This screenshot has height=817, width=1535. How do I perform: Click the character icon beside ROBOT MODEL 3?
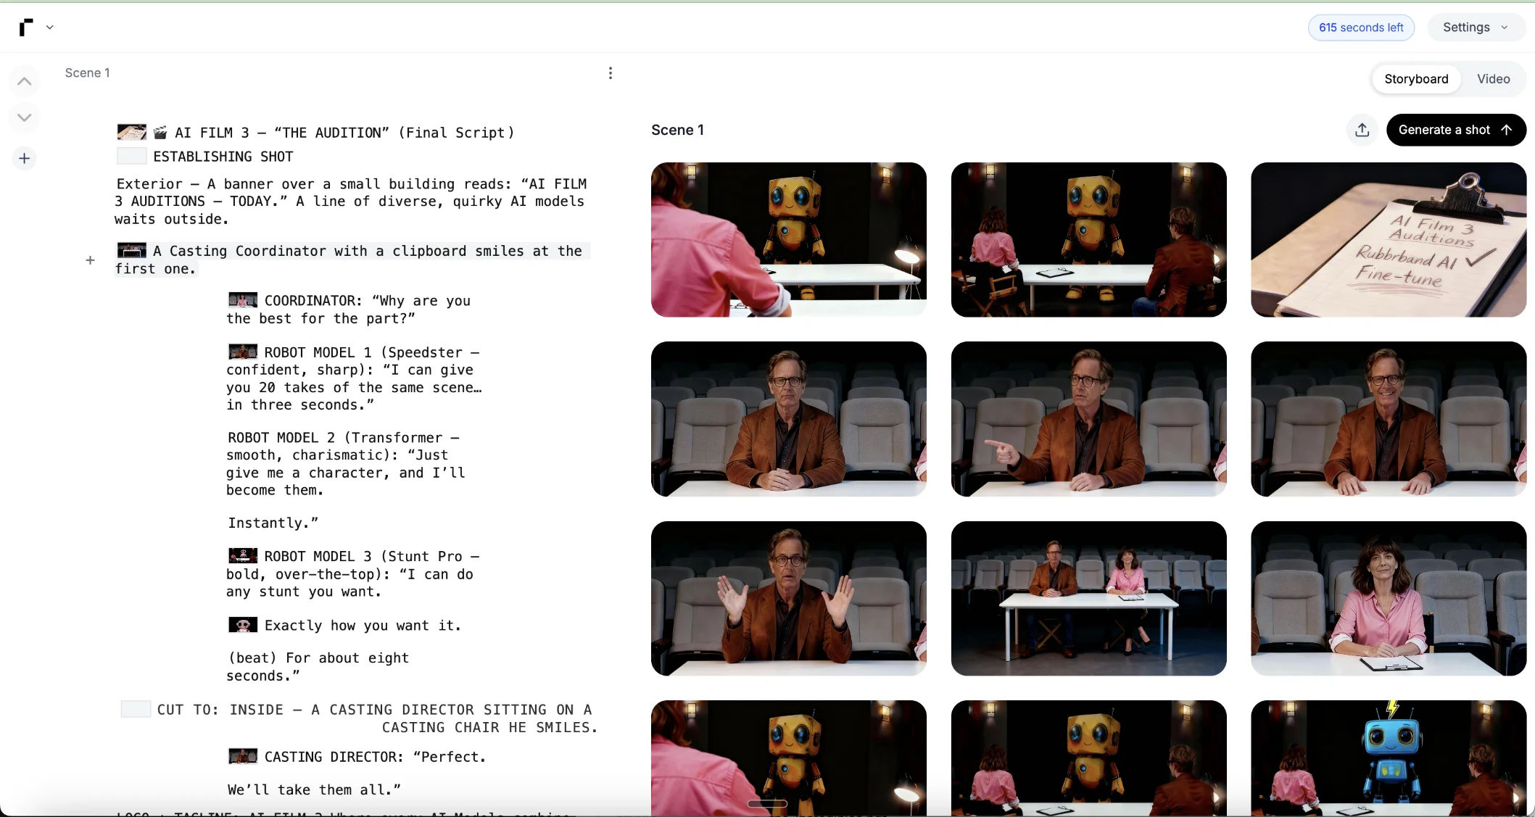(x=242, y=555)
